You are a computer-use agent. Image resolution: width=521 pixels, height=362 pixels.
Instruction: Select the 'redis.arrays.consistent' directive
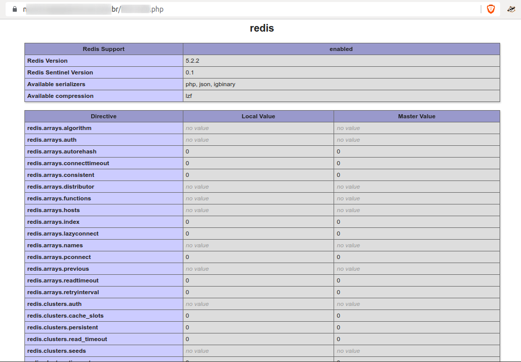pos(61,175)
